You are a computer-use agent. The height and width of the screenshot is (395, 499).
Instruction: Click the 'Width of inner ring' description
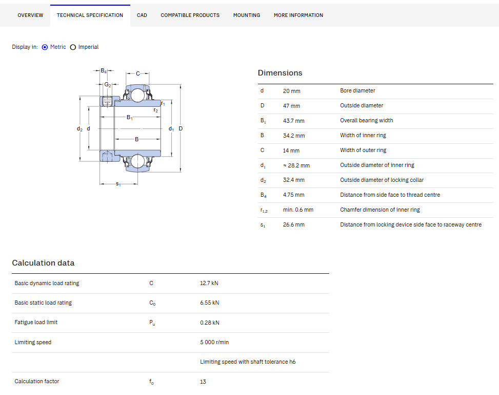(x=363, y=135)
